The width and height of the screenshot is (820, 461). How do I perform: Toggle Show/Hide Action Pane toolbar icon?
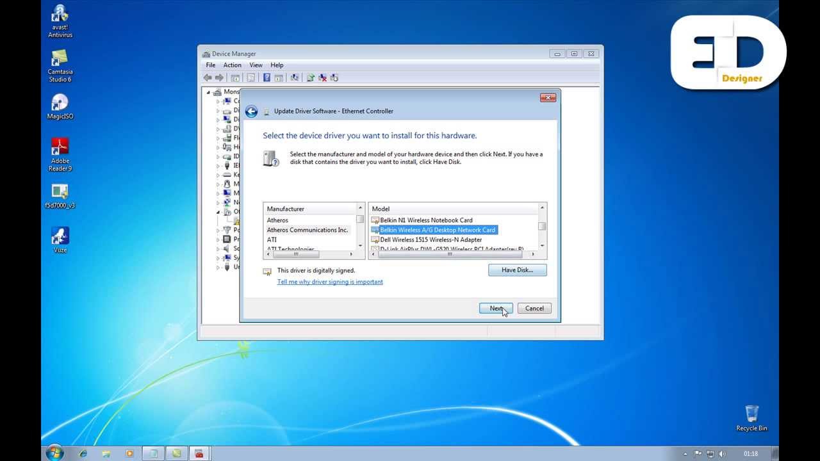[279, 77]
